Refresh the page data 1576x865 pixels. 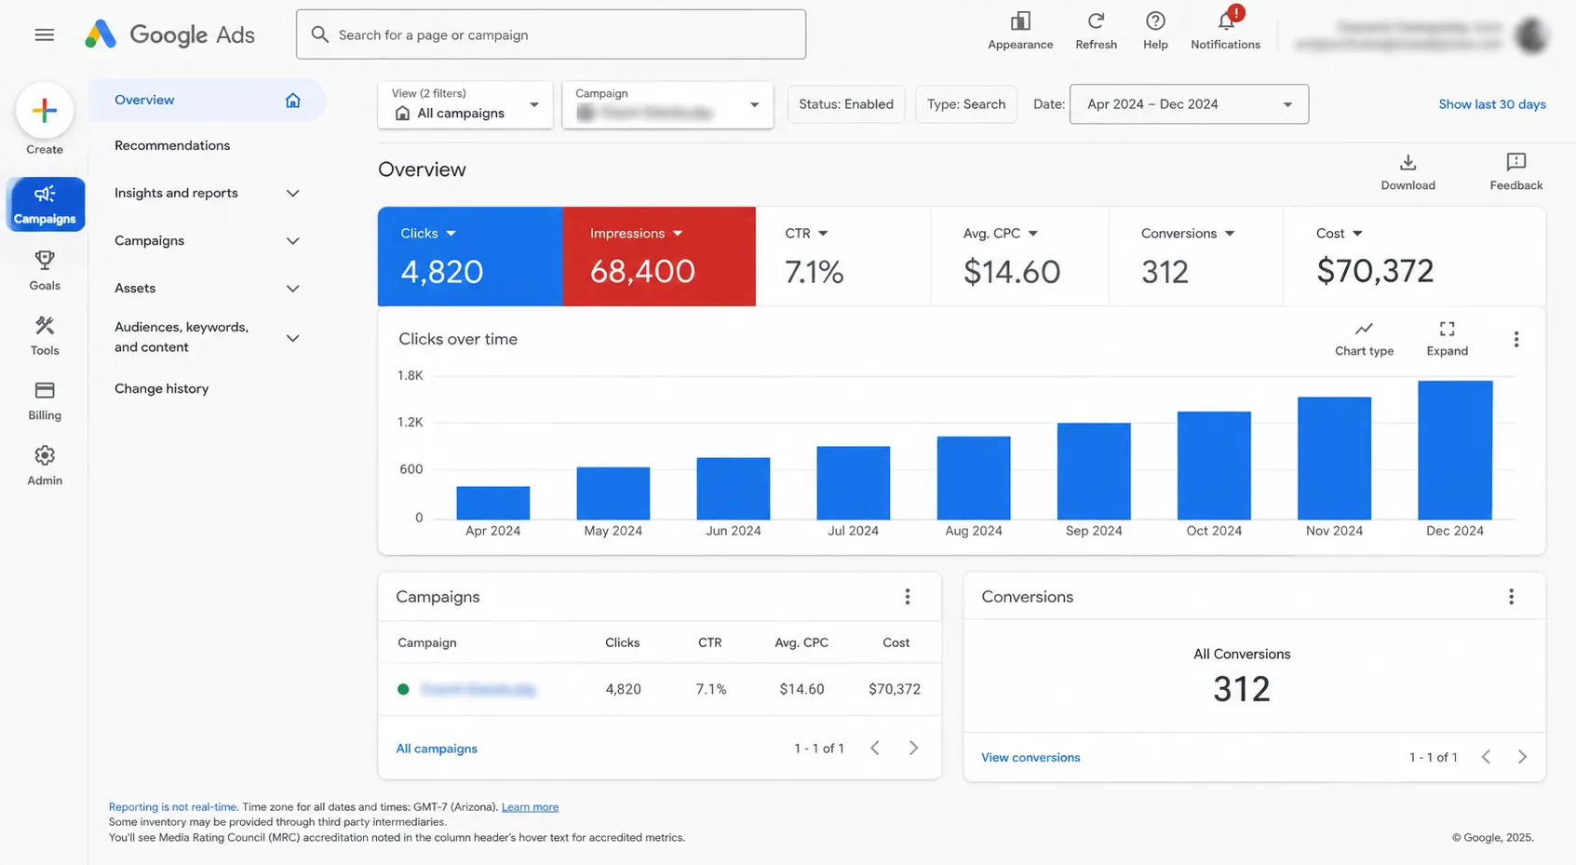coord(1096,31)
